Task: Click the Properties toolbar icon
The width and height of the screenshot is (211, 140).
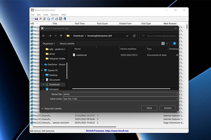Action: [52, 19]
